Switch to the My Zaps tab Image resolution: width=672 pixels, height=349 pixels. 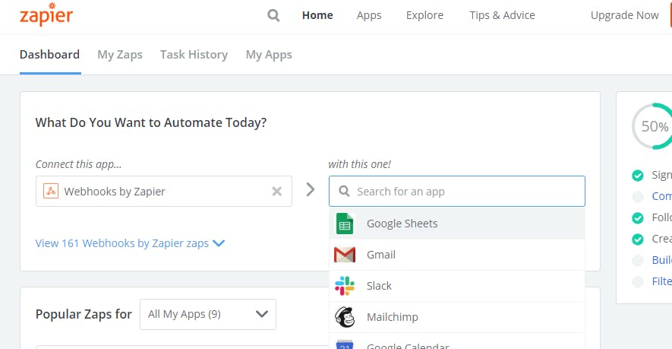pos(119,55)
